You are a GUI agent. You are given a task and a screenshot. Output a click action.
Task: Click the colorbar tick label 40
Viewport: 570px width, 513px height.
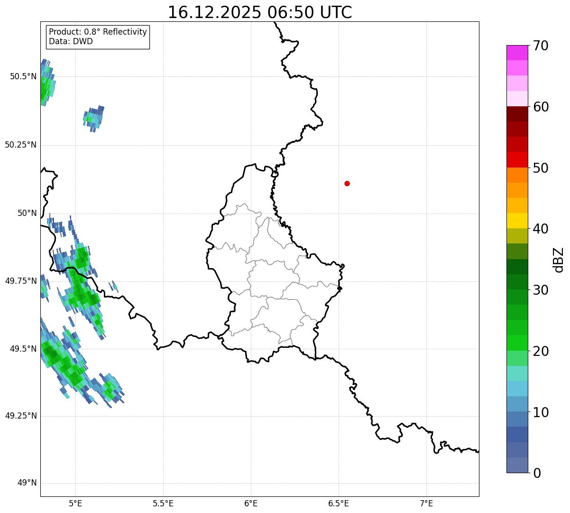click(x=541, y=229)
